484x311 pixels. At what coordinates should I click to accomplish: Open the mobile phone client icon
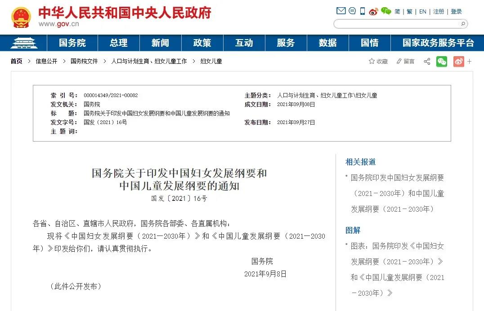pos(363,11)
